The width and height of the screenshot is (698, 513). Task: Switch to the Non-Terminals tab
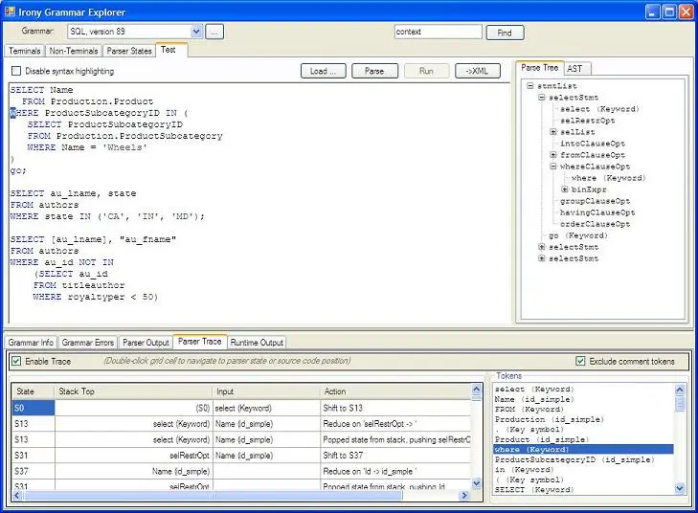tap(73, 51)
